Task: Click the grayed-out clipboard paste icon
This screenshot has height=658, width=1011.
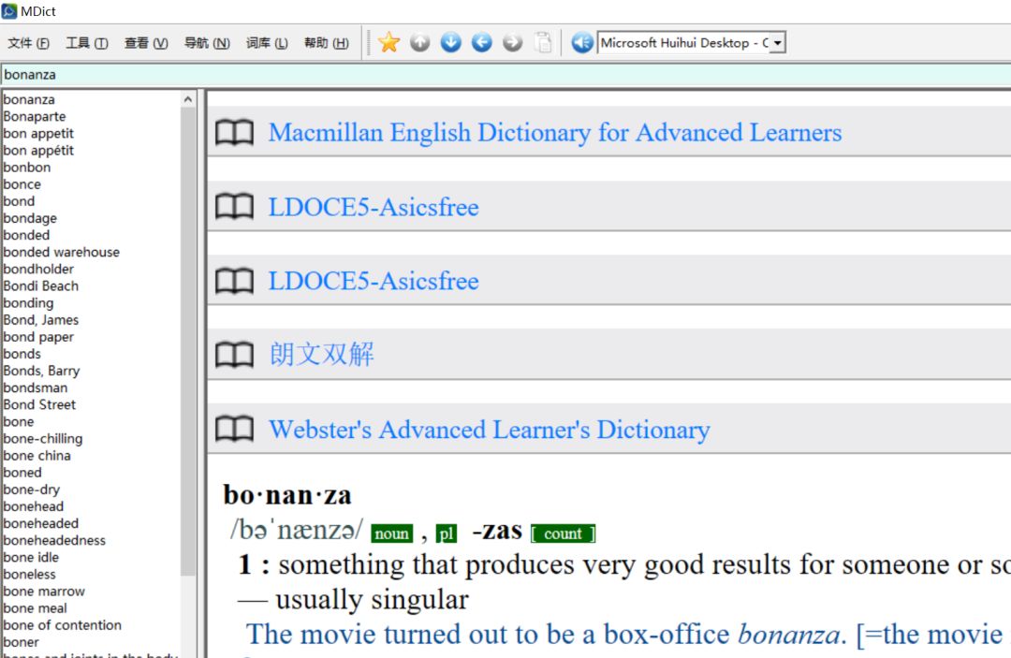Action: (x=544, y=42)
